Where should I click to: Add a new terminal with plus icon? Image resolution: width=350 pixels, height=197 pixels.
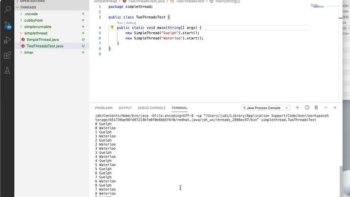click(x=297, y=108)
